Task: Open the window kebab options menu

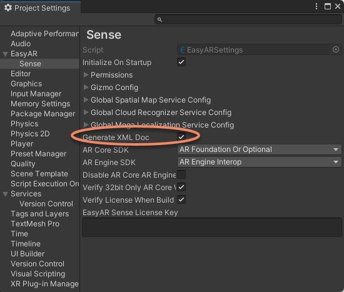Action: click(316, 6)
